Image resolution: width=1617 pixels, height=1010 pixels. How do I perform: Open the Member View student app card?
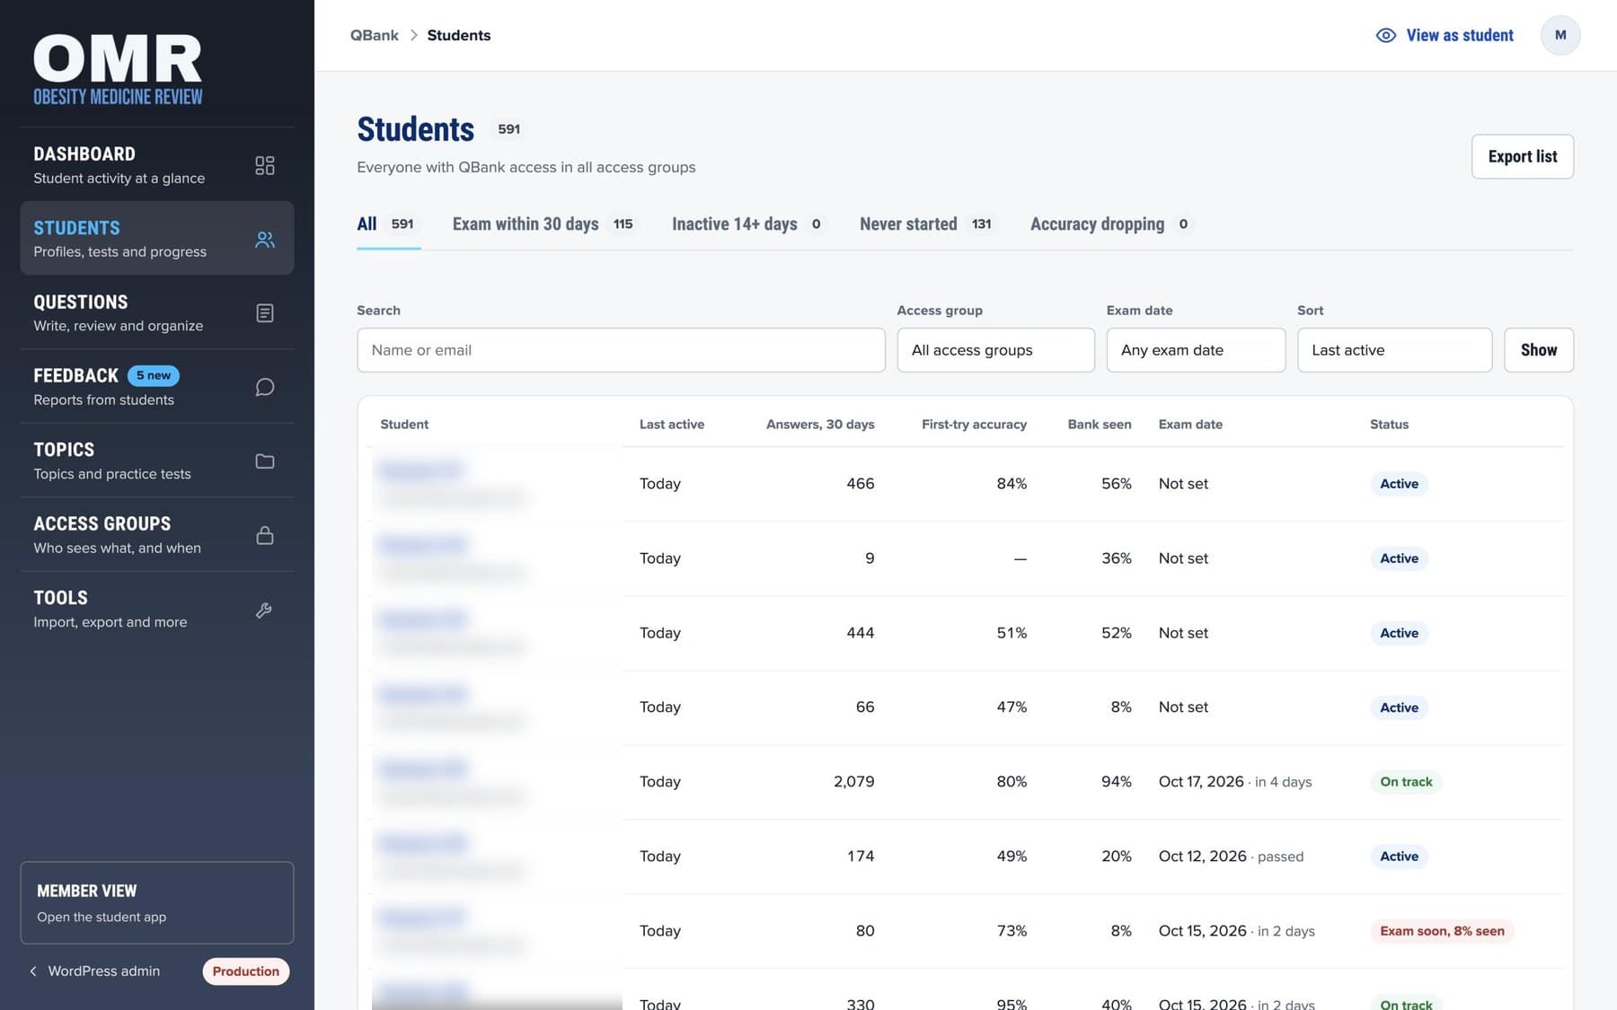point(157,903)
